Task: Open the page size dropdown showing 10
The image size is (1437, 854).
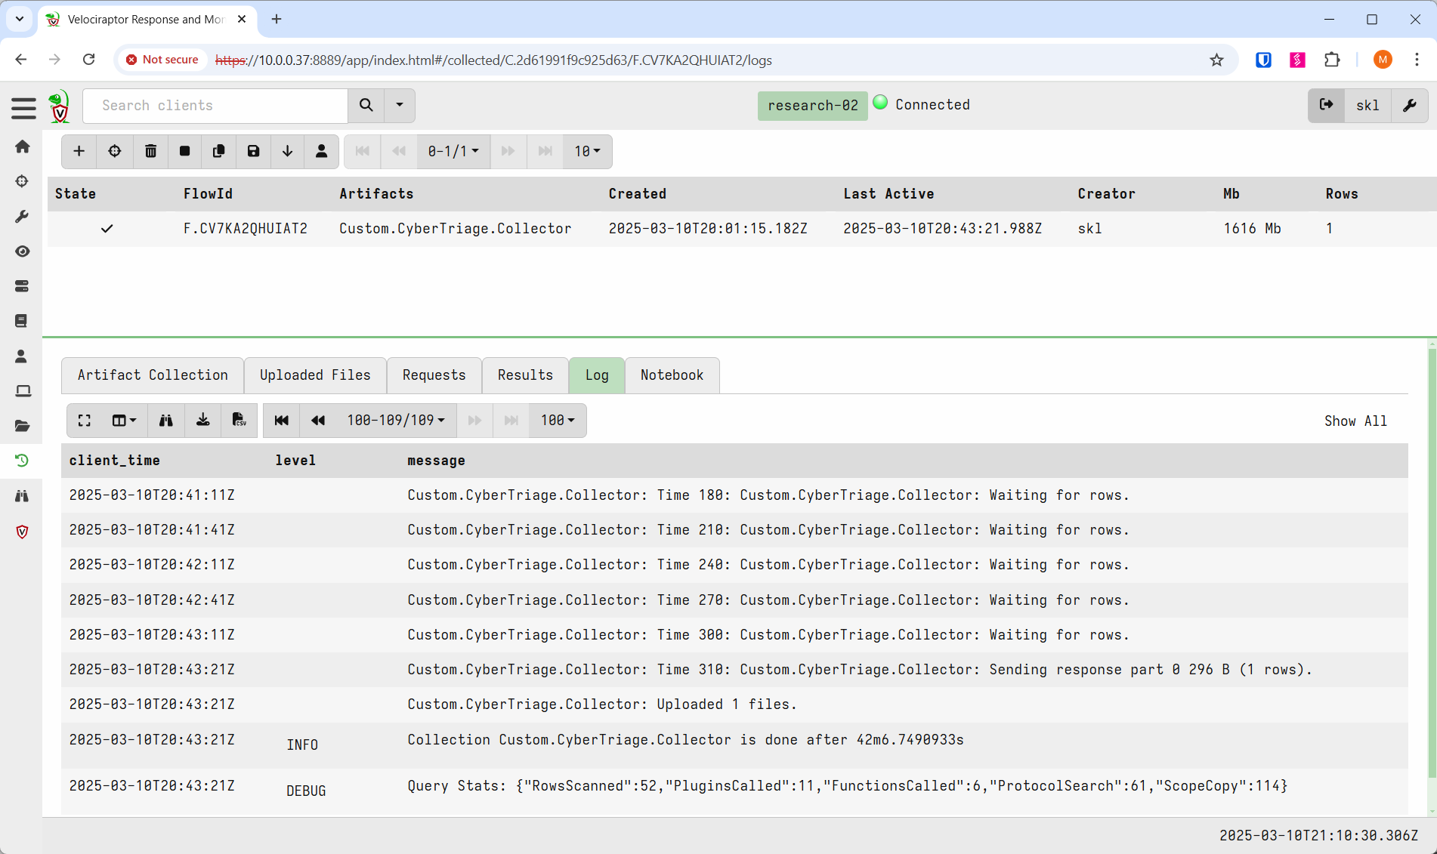Action: [x=587, y=151]
